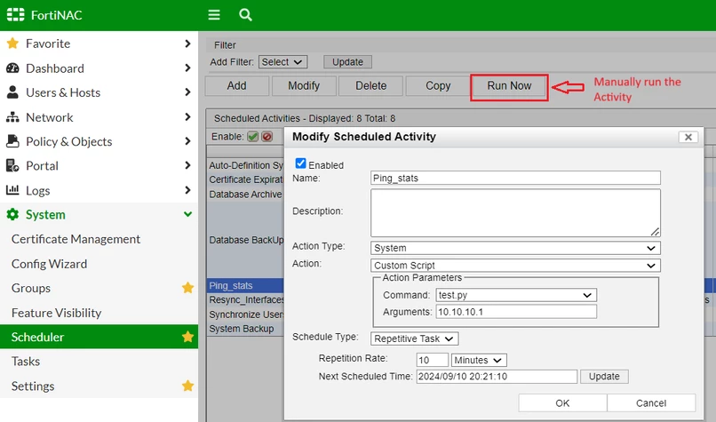Image resolution: width=716 pixels, height=422 pixels.
Task: Select the Resync_Interfaces row
Action: click(245, 299)
